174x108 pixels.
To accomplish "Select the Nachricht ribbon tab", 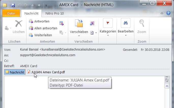I will click(31, 13).
